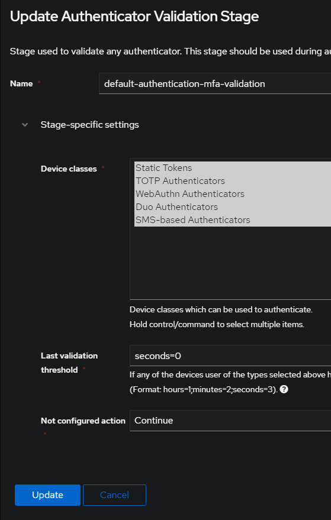Open the Not configured action dropdown
The image size is (331, 520).
230,421
